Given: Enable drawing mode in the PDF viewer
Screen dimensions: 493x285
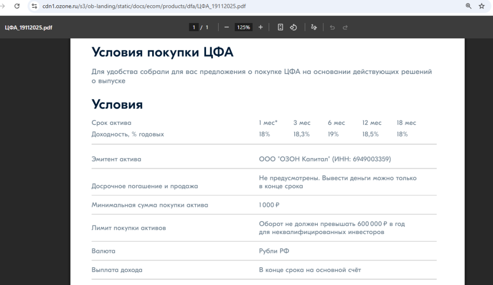Looking at the screenshot, I should 314,27.
